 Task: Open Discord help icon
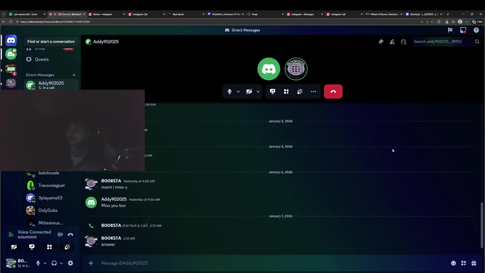(x=476, y=30)
